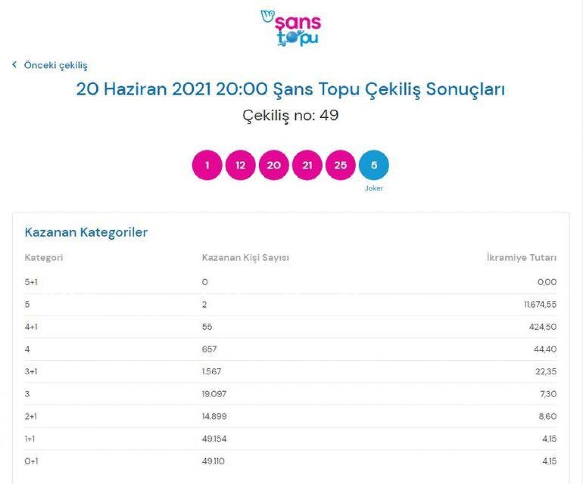Viewport: 583px width, 484px height.
Task: Select the ball showing number 25
Action: (340, 165)
